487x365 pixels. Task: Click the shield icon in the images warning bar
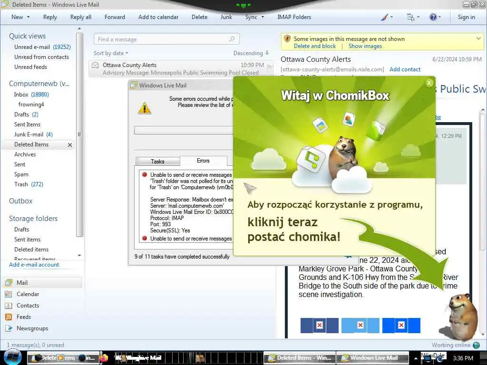pos(287,39)
